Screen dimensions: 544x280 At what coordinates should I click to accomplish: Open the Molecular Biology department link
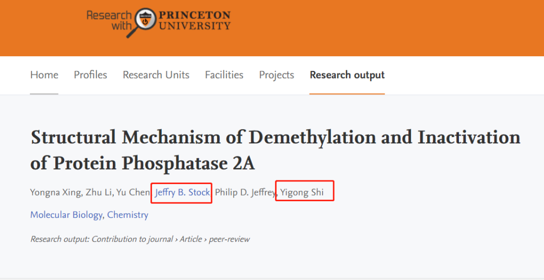(67, 215)
